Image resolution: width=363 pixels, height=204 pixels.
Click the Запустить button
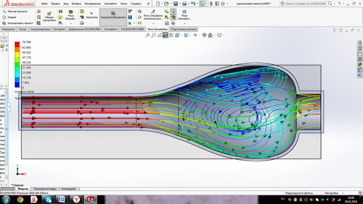tap(92, 15)
